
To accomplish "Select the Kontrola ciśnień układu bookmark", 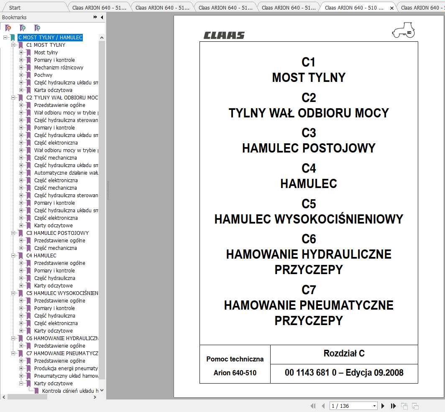I will click(70, 391).
